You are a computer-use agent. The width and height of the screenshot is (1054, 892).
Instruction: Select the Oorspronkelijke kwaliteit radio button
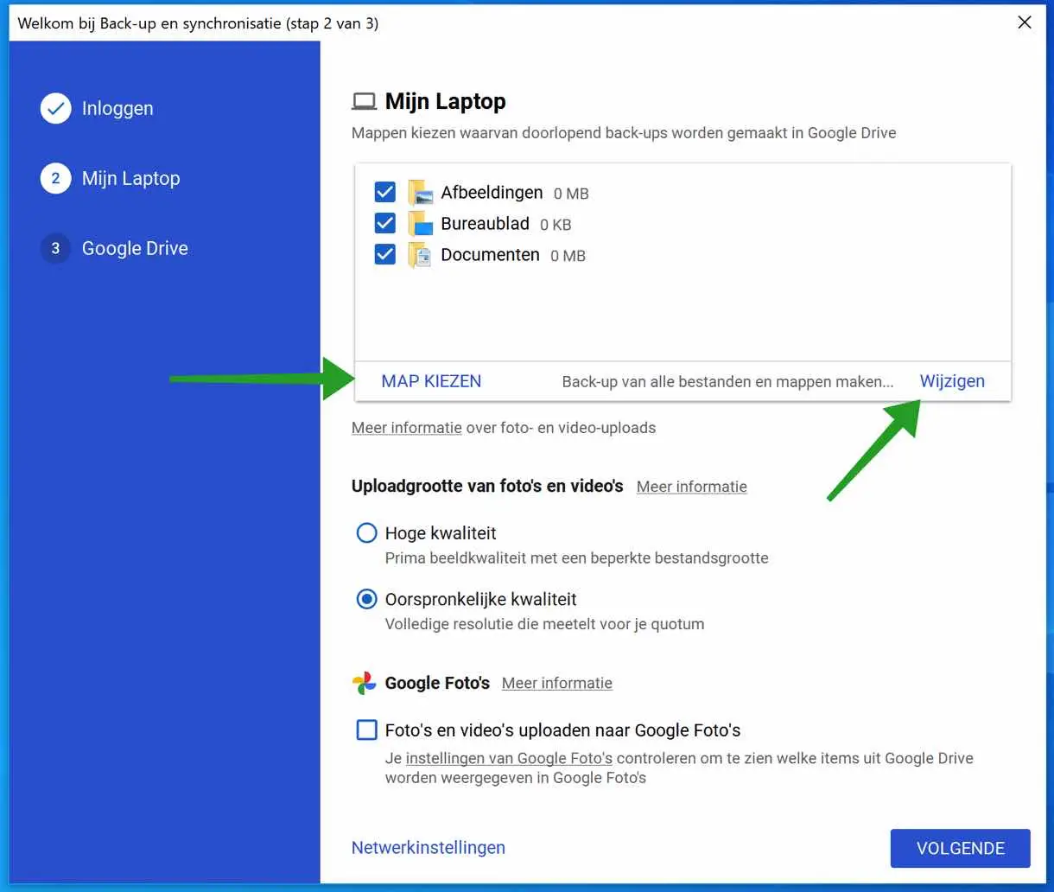click(366, 599)
